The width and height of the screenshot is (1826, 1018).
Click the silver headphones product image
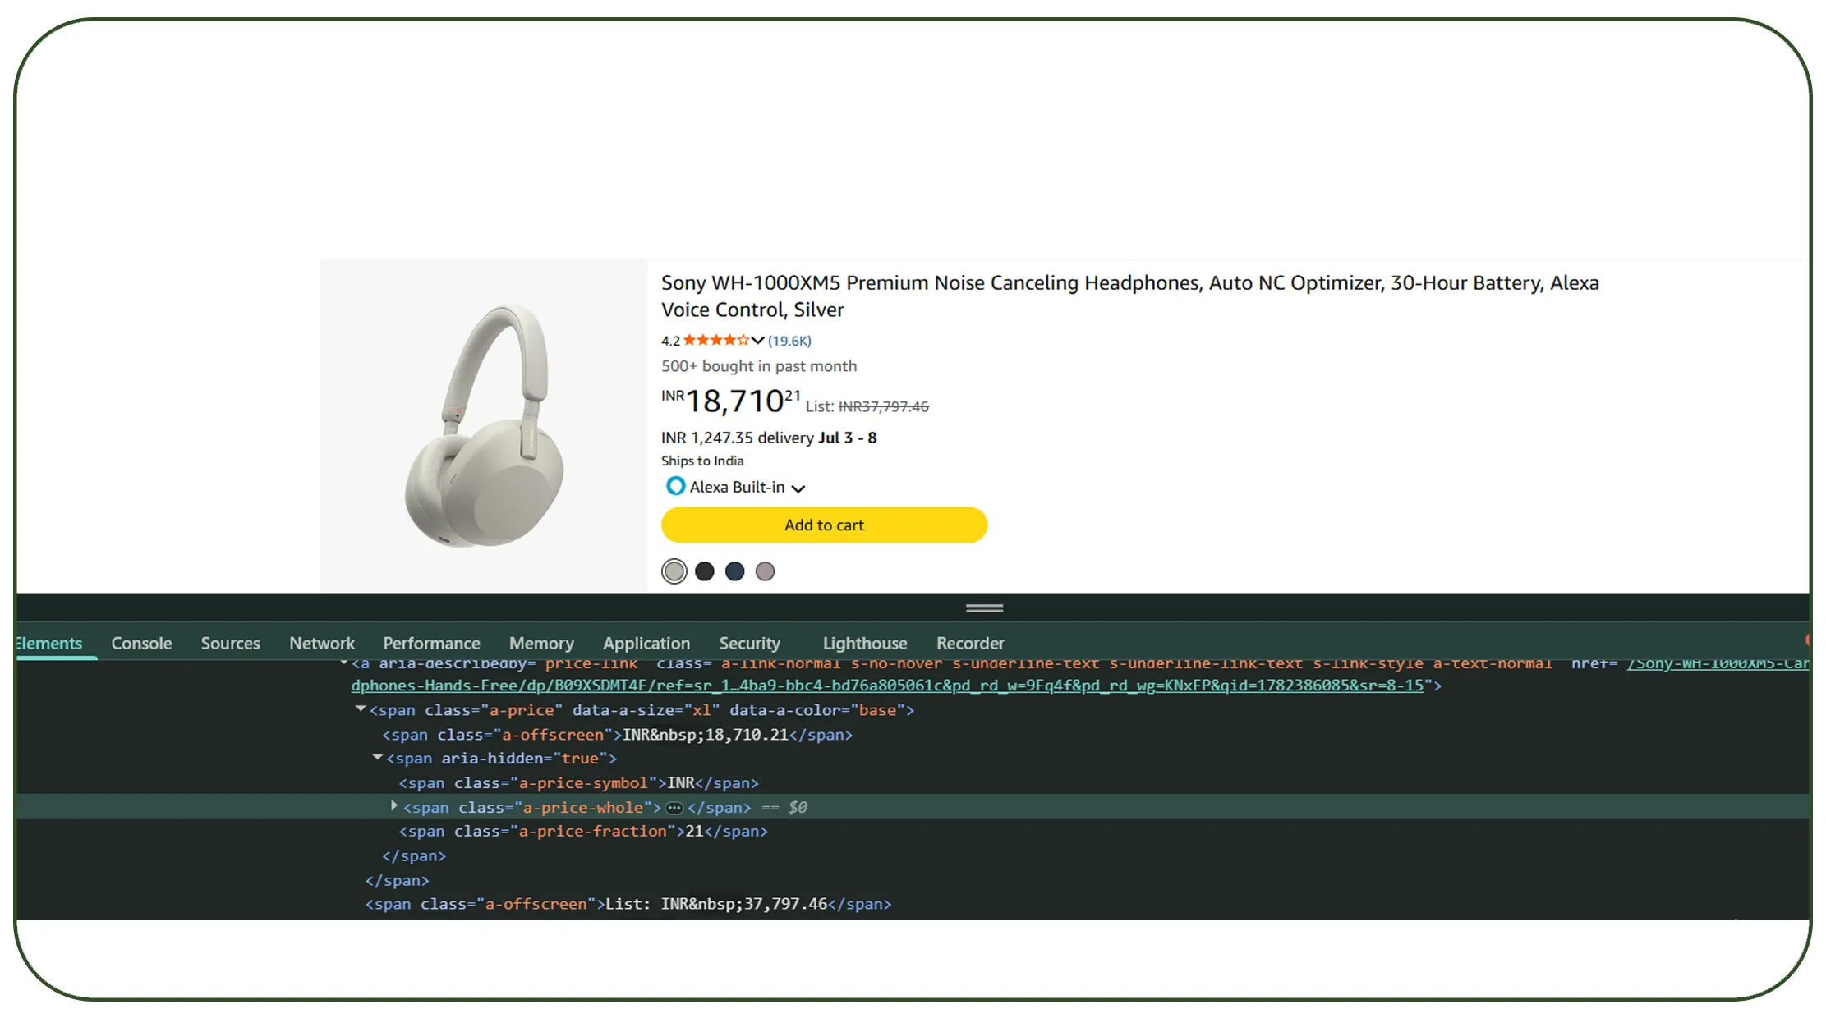coord(484,426)
